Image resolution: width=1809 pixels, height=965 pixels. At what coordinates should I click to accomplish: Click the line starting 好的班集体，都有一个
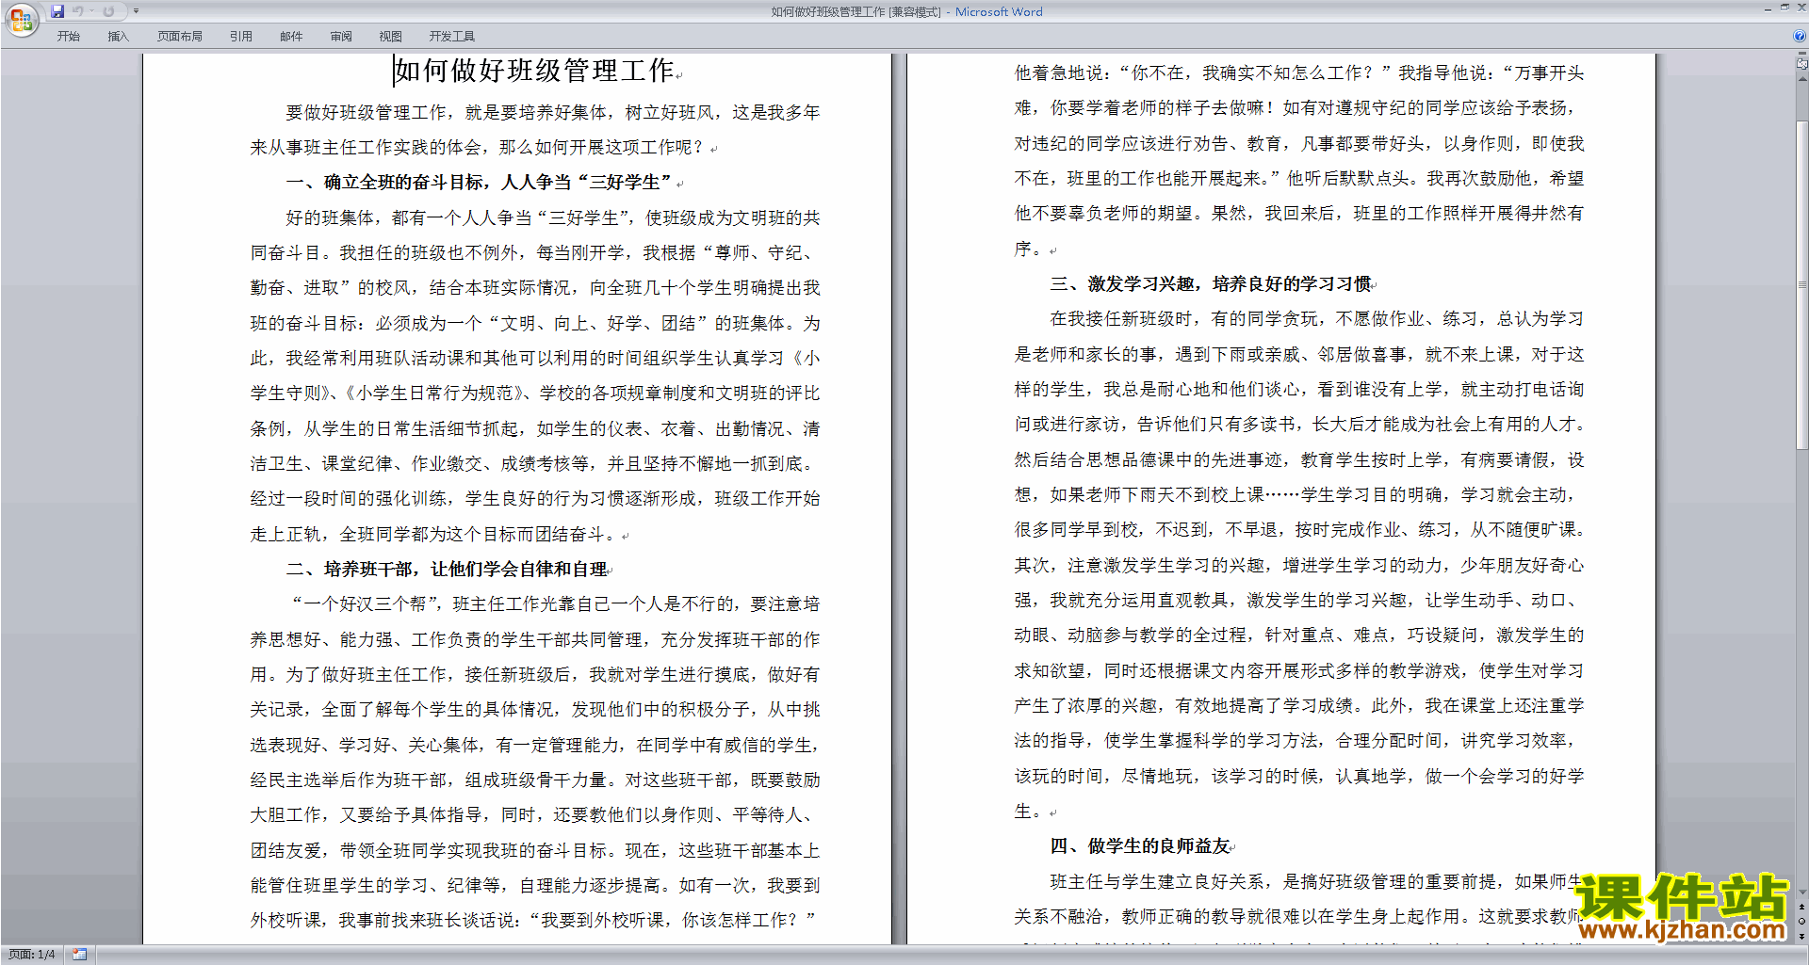point(553,218)
